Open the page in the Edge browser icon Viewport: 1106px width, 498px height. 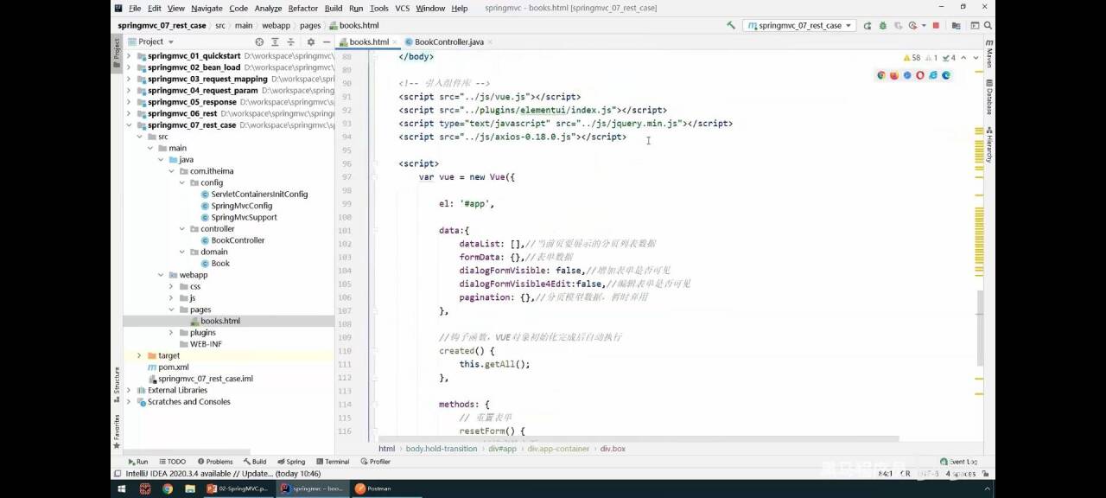click(946, 75)
